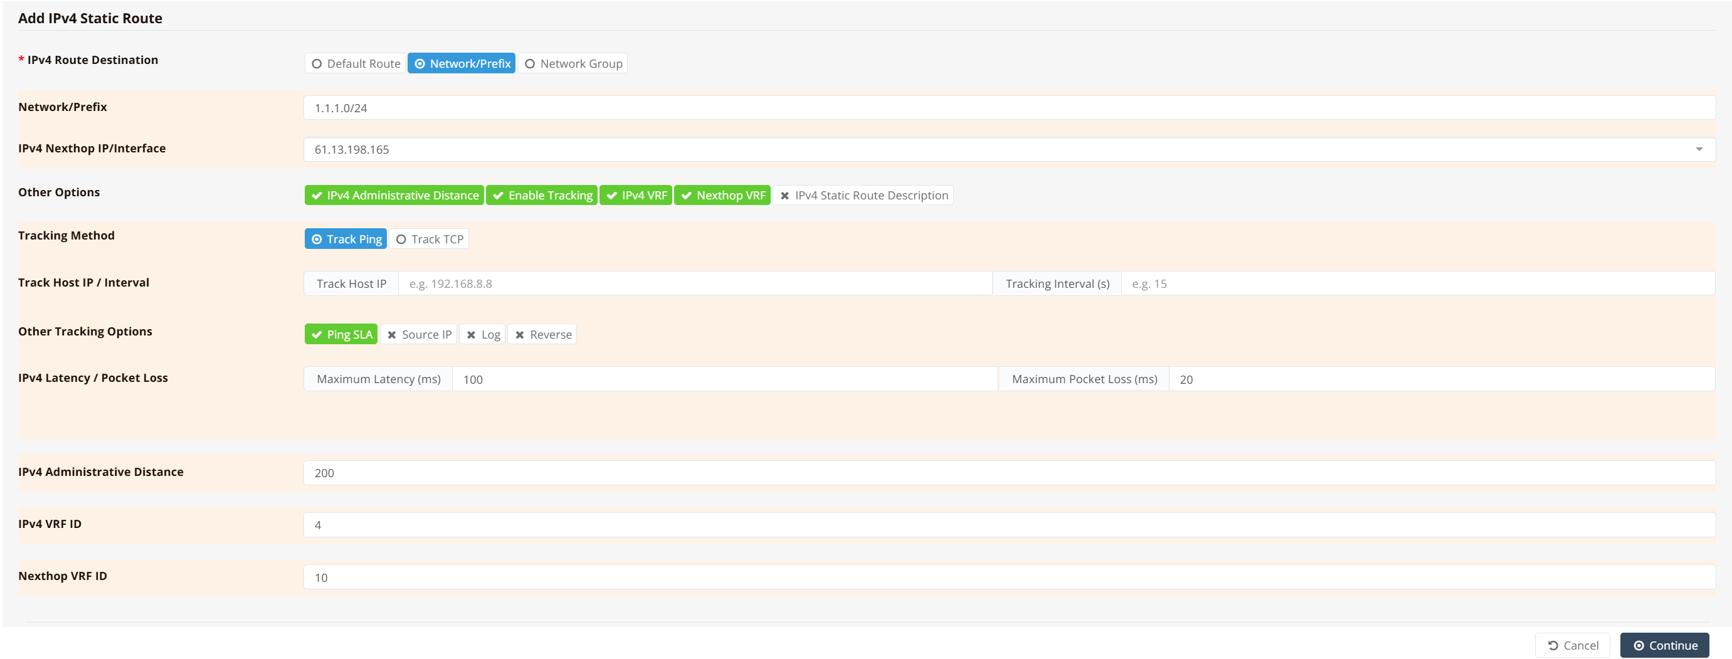Select the Default Route radio option
1732x659 pixels.
(x=355, y=63)
